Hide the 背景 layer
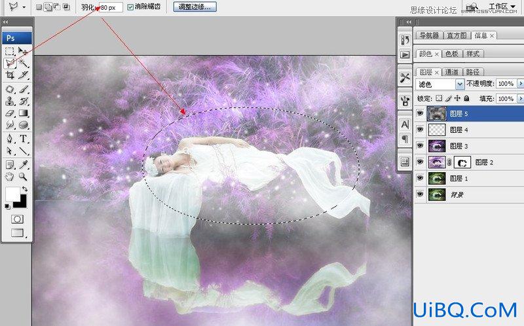 pos(420,194)
